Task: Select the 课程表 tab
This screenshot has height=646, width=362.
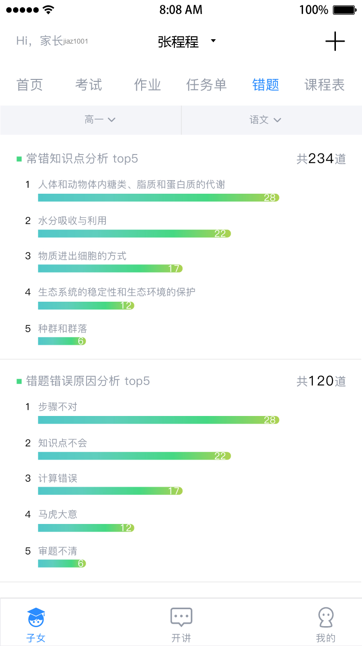Action: (x=324, y=85)
